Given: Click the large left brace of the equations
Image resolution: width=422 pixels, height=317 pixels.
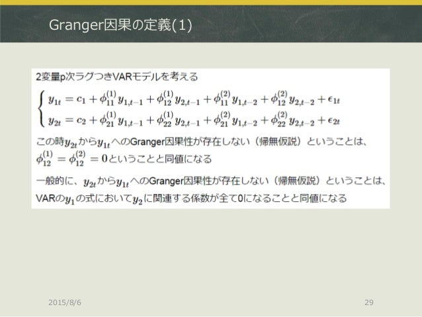Looking at the screenshot, I should point(42,109).
